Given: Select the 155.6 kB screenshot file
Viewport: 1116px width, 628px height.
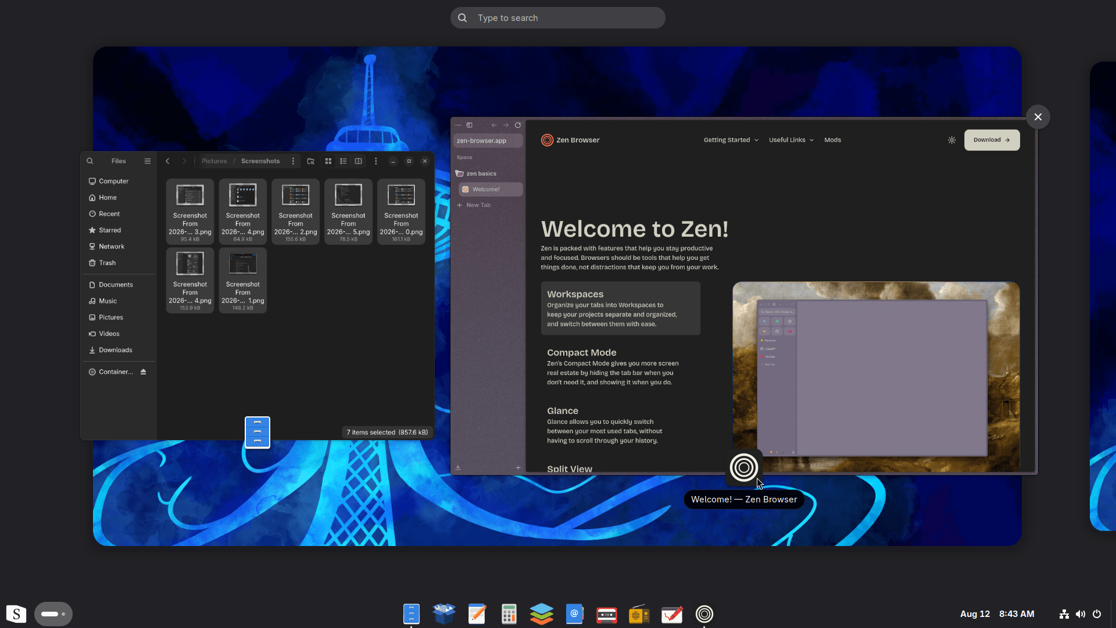Looking at the screenshot, I should click(x=296, y=212).
